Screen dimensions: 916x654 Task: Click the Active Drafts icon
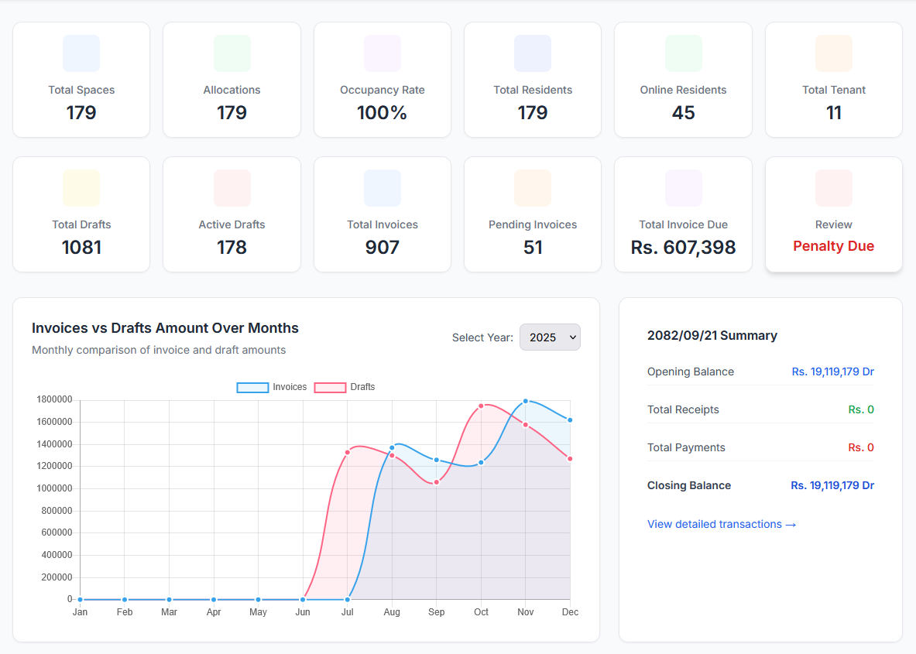(x=232, y=187)
